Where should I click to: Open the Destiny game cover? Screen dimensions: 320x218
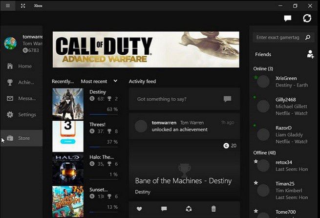pyautogui.click(x=68, y=104)
